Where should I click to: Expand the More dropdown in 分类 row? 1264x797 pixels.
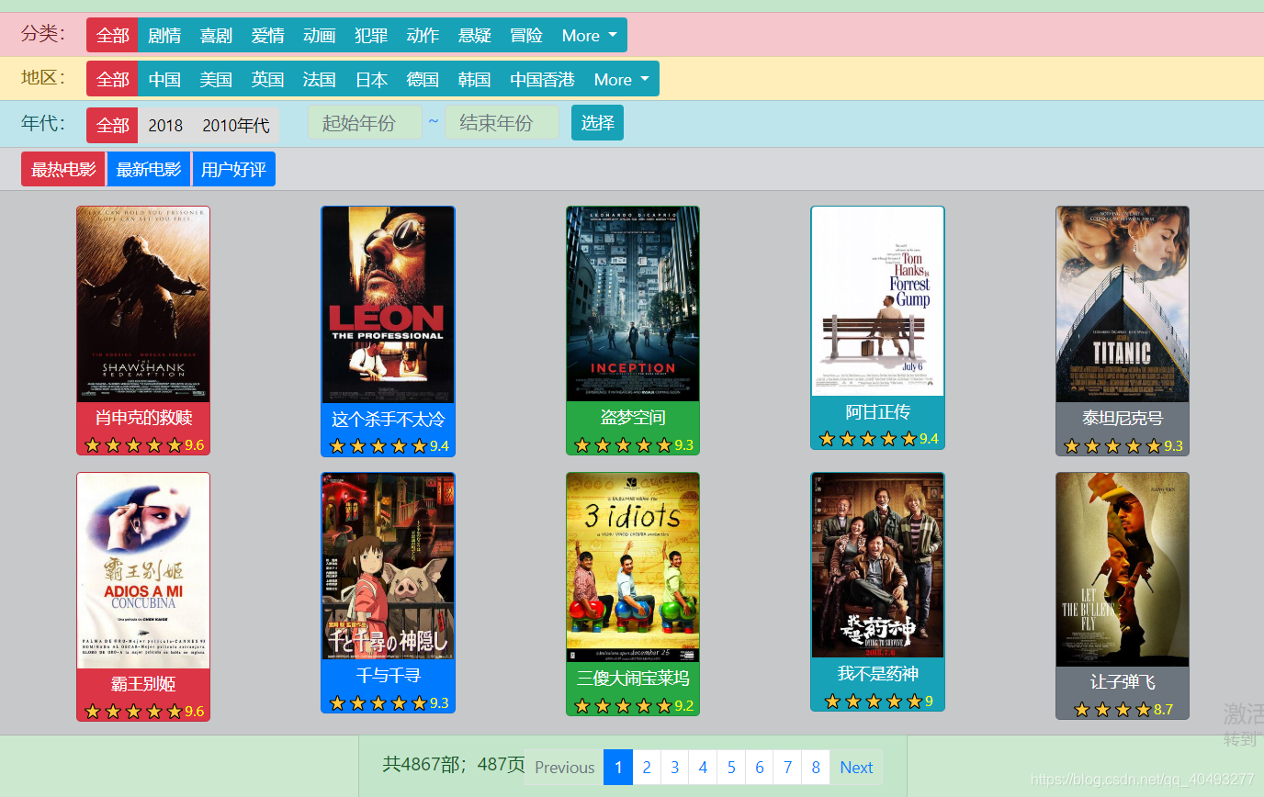(x=590, y=36)
